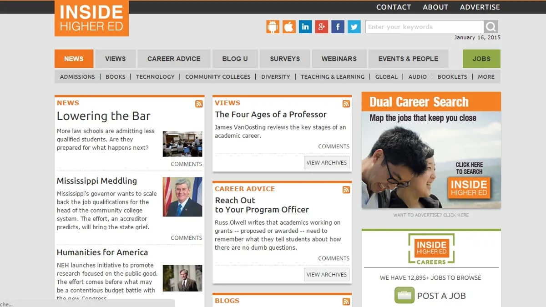Open The Four Ages of a Professor article
Viewport: 546px width, 307px height.
tap(271, 115)
